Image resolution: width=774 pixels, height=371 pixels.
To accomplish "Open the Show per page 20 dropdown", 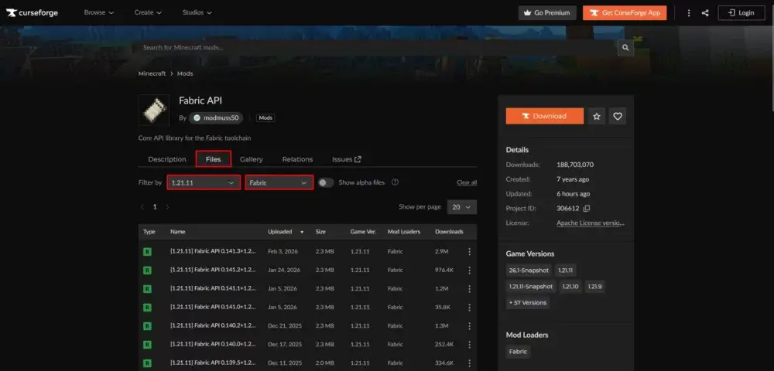I will tap(461, 207).
